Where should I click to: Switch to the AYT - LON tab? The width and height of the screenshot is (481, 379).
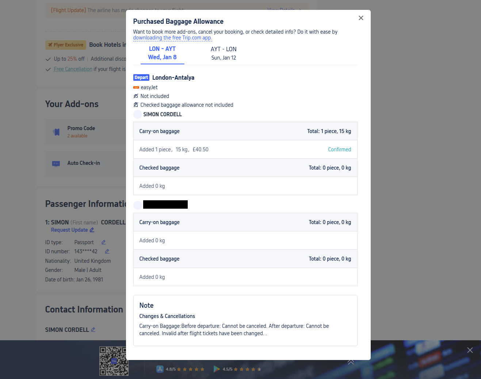(224, 53)
